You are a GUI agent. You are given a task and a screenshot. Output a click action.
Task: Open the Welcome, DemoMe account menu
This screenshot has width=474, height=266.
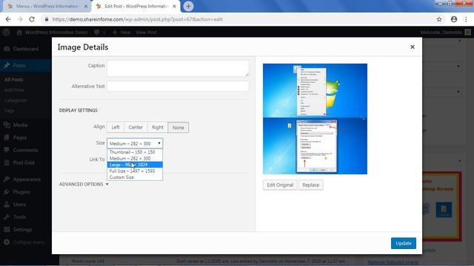point(445,33)
